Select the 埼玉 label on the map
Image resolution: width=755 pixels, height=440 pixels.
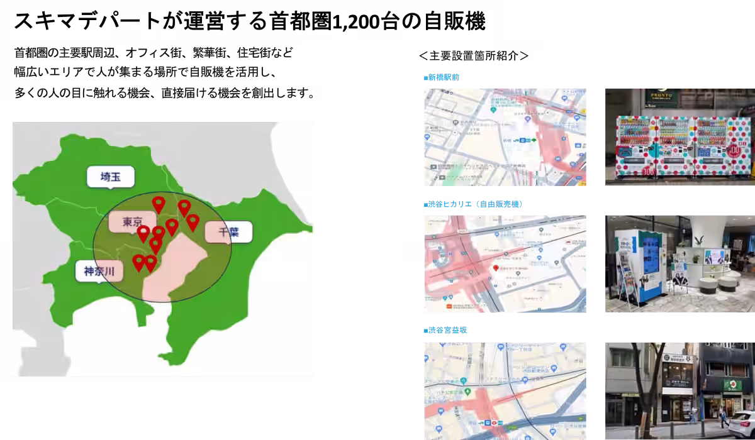click(x=111, y=177)
